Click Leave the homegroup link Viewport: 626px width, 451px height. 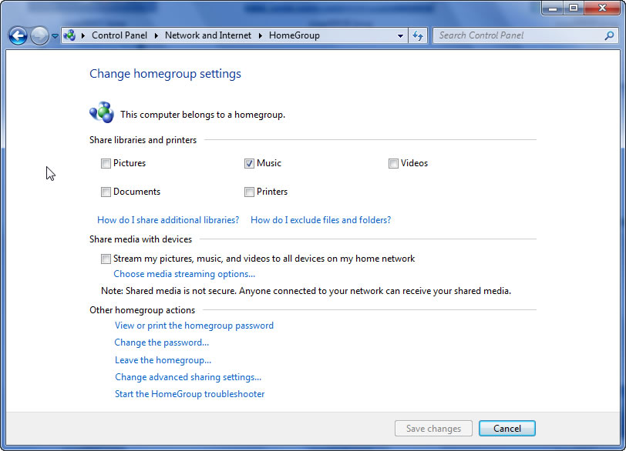click(x=163, y=360)
